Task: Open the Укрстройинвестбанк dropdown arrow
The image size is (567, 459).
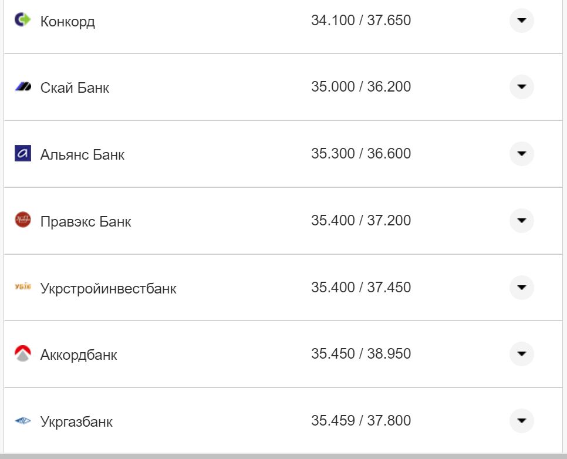Action: coord(521,288)
